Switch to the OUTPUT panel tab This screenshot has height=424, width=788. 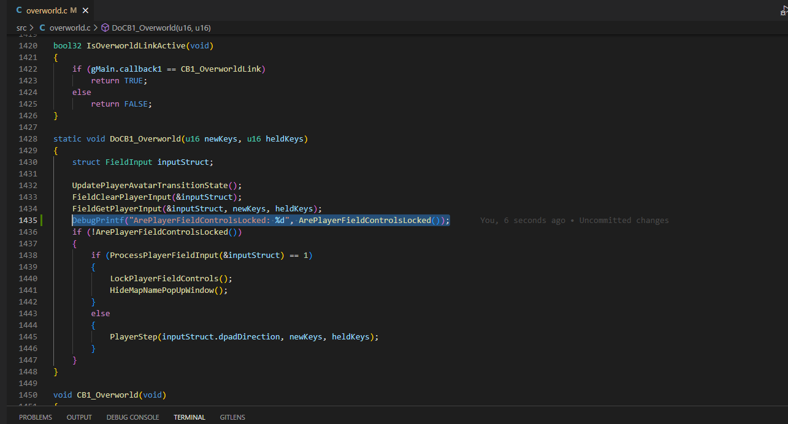coord(79,417)
